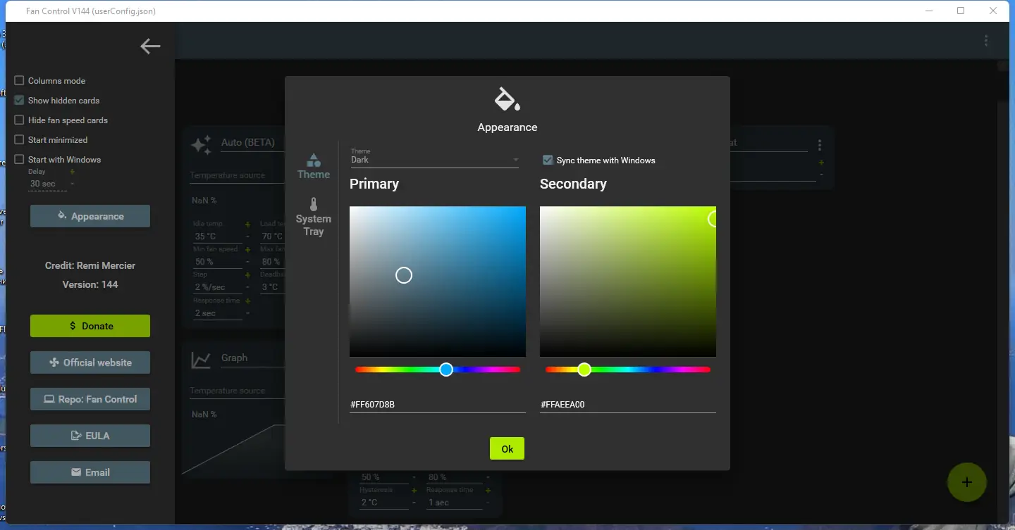Open Repo: Fan Control
Image resolution: width=1015 pixels, height=530 pixels.
coord(90,399)
